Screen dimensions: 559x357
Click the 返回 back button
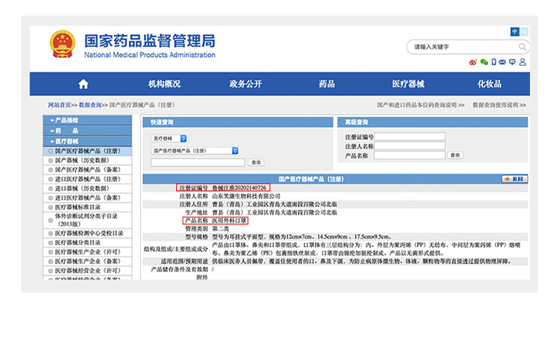[x=514, y=179]
